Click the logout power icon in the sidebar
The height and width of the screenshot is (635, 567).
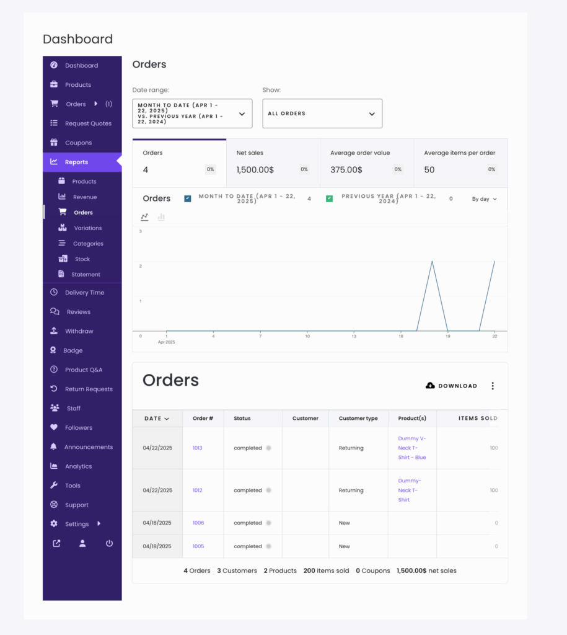coord(109,543)
